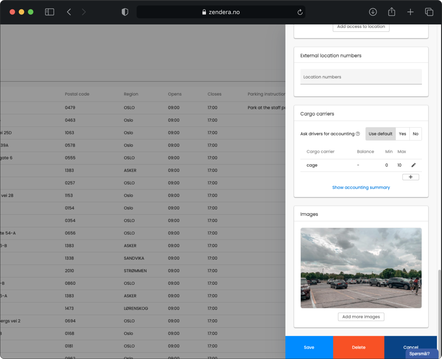
Task: Add a new cargo carrier row
Action: (410, 177)
